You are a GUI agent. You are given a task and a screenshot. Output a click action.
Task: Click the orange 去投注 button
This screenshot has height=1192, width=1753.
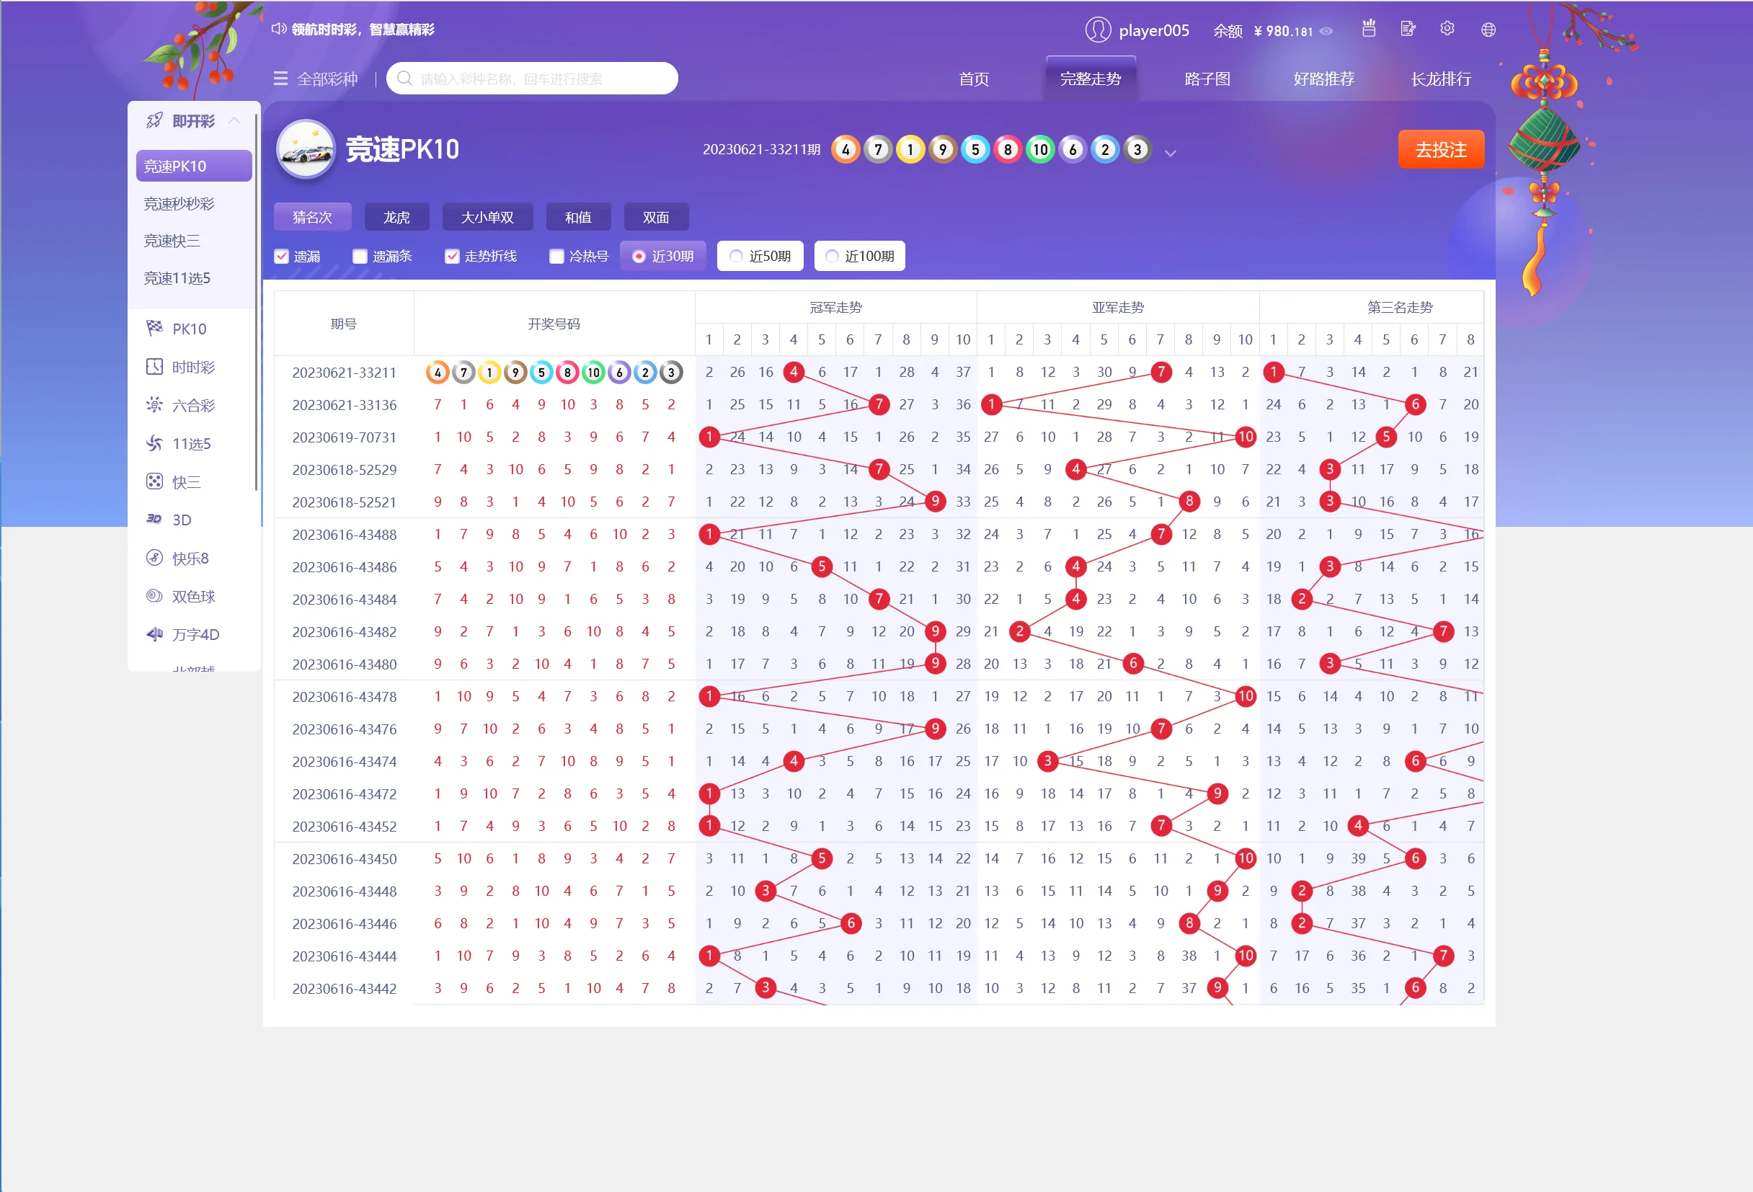coord(1440,149)
